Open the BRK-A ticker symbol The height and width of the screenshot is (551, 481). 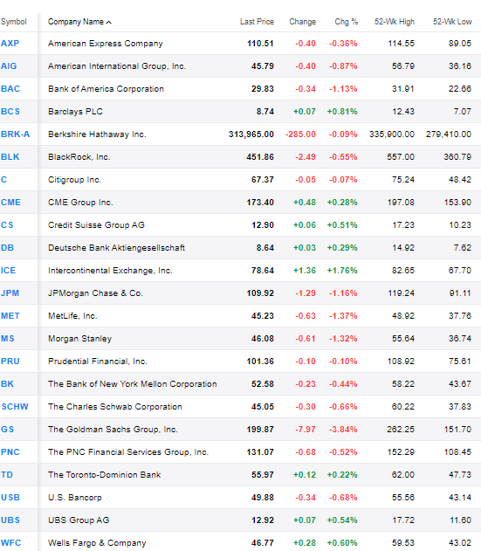(x=16, y=134)
